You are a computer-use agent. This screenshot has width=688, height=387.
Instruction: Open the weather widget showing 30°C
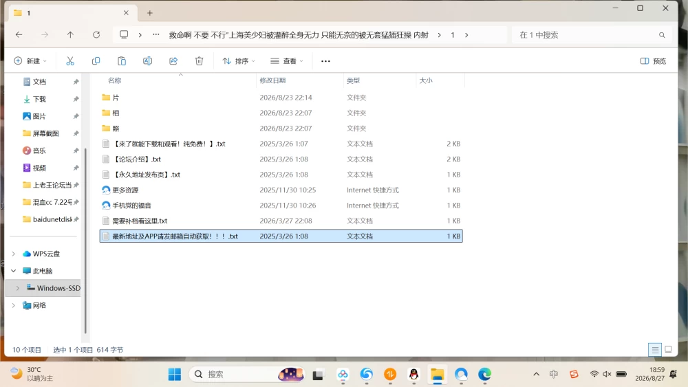[x=32, y=374]
